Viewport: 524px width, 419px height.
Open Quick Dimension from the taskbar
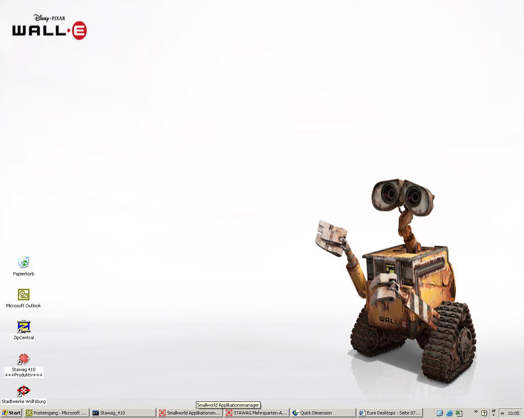[x=323, y=413]
